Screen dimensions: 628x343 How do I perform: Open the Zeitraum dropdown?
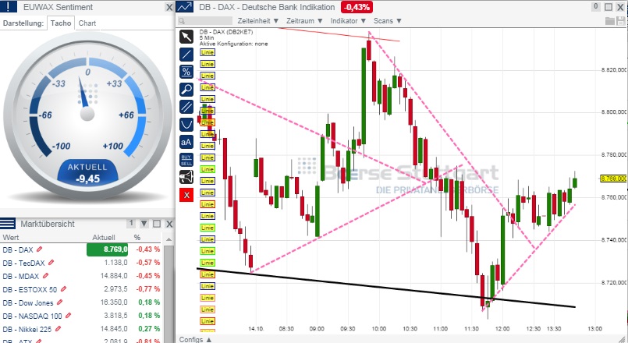304,21
